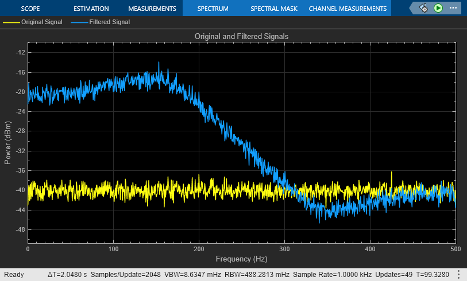Toggle Original Signal visibility in legend
This screenshot has height=281, width=467.
click(x=41, y=22)
